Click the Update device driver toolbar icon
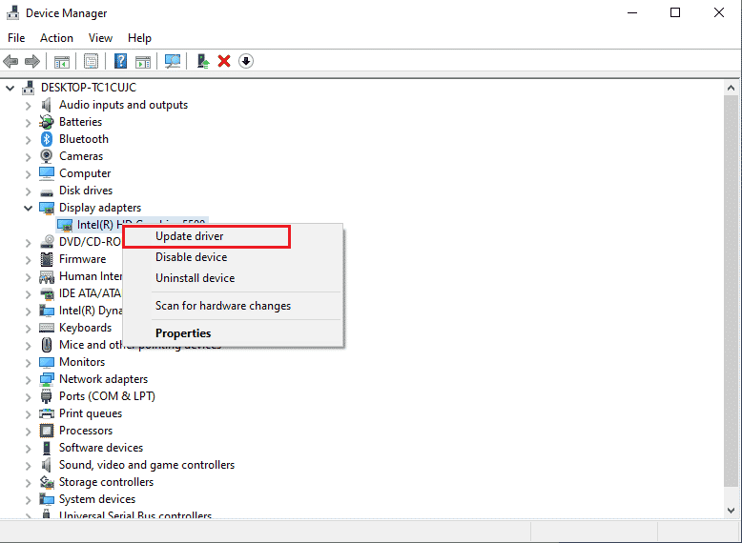The height and width of the screenshot is (543, 742). point(203,61)
